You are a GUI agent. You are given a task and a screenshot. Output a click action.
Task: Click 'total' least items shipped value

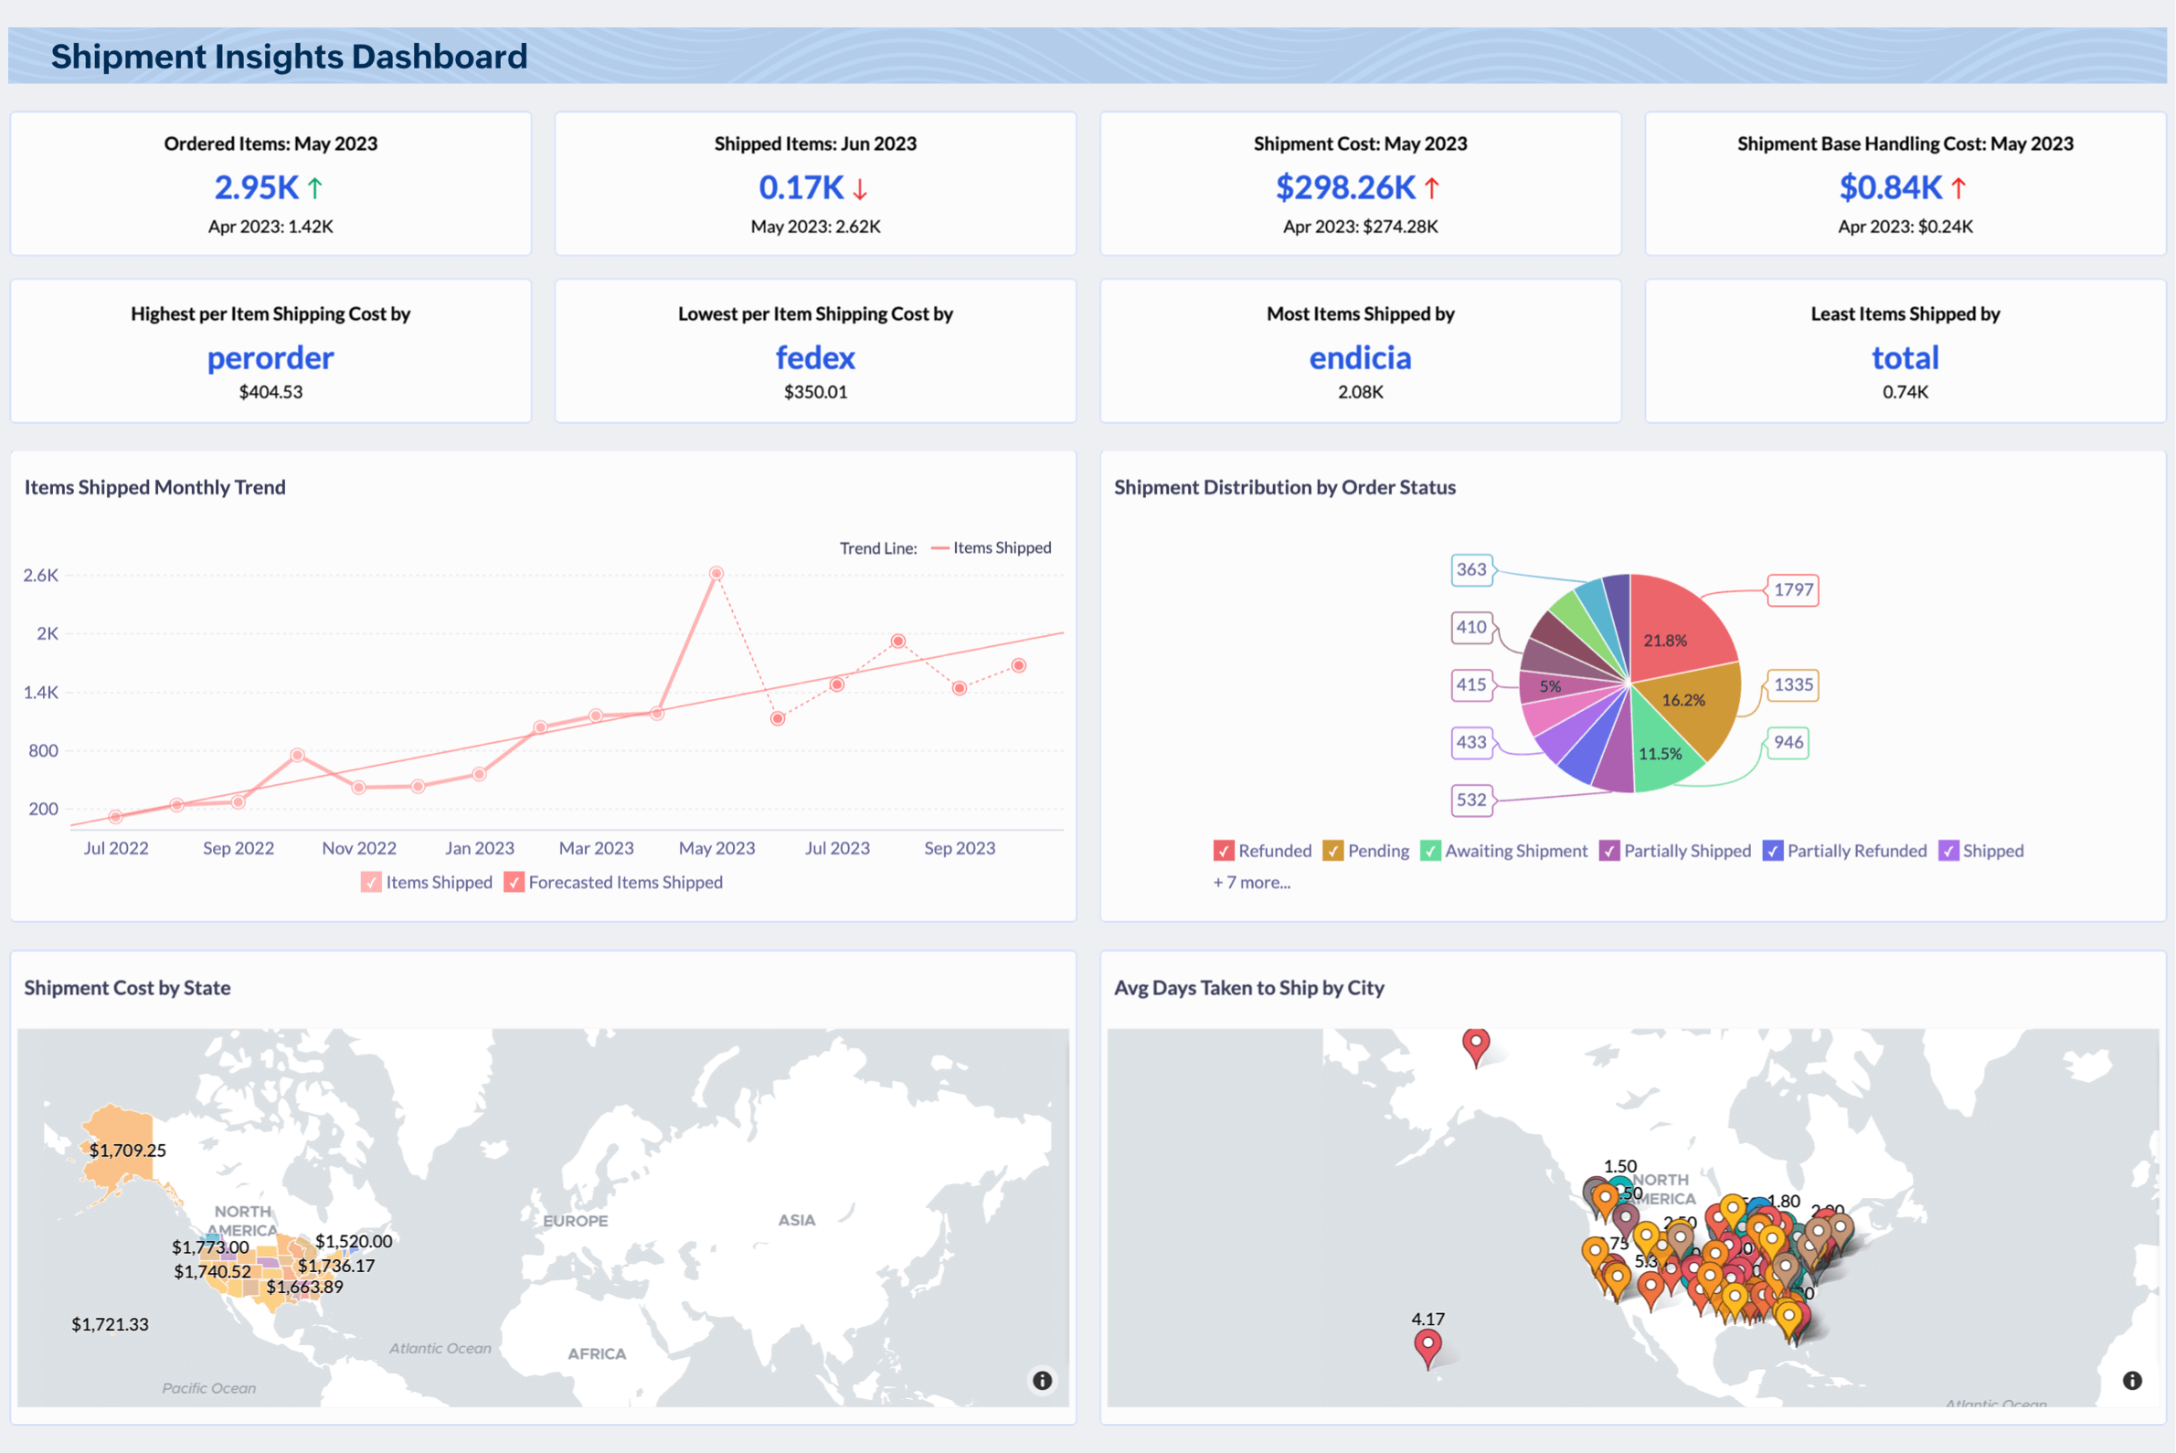(1905, 357)
